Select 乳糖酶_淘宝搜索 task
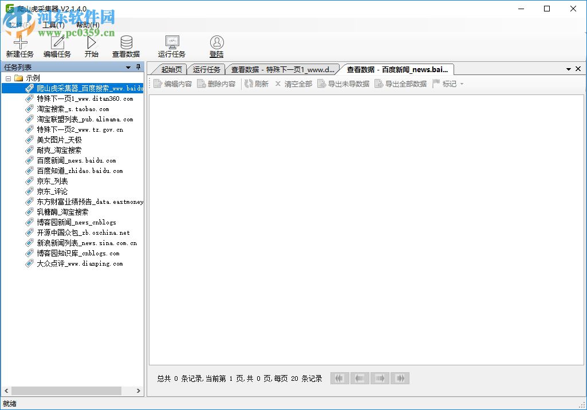587x410 pixels. [x=62, y=212]
